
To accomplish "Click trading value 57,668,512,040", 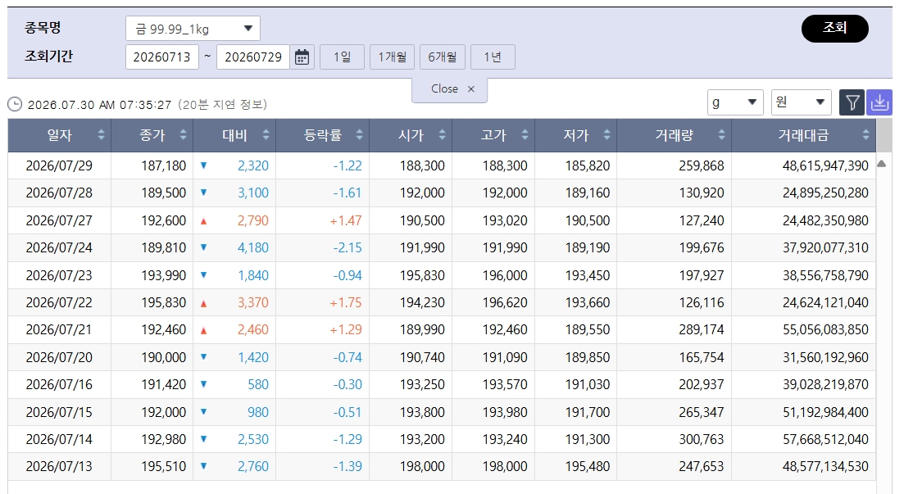I will click(825, 438).
